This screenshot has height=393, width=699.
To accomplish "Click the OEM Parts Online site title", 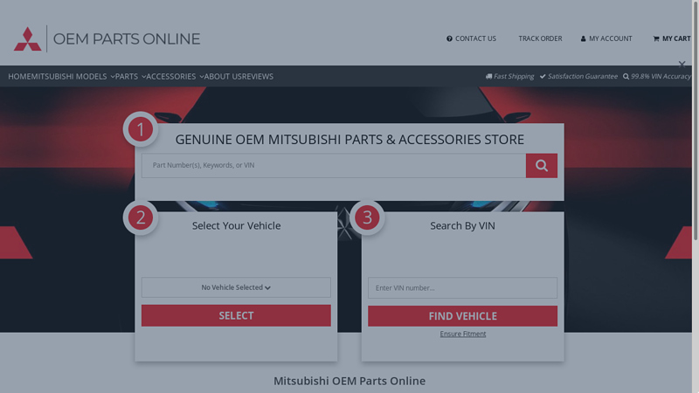I will (127, 38).
